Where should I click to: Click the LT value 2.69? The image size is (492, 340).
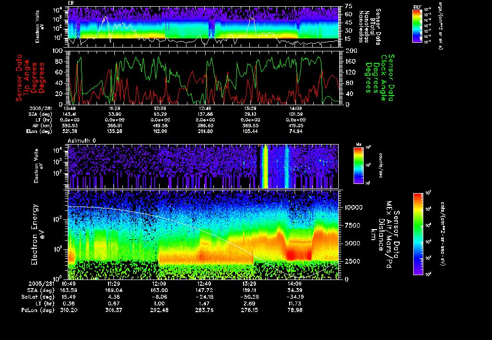coord(249,304)
